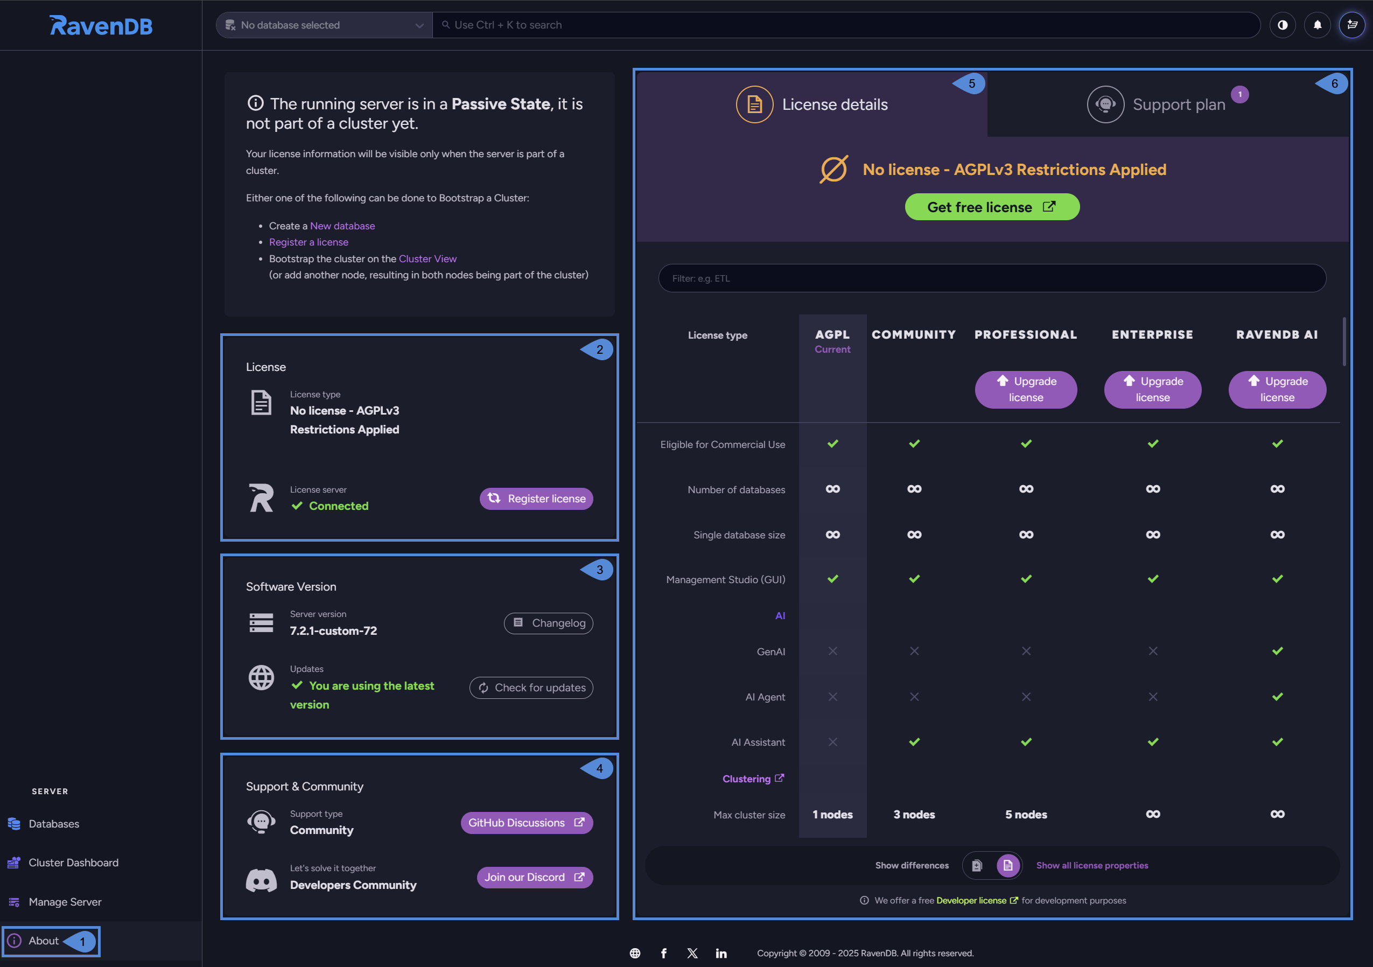This screenshot has width=1373, height=967.
Task: Open the X social icon in footer
Action: [692, 953]
